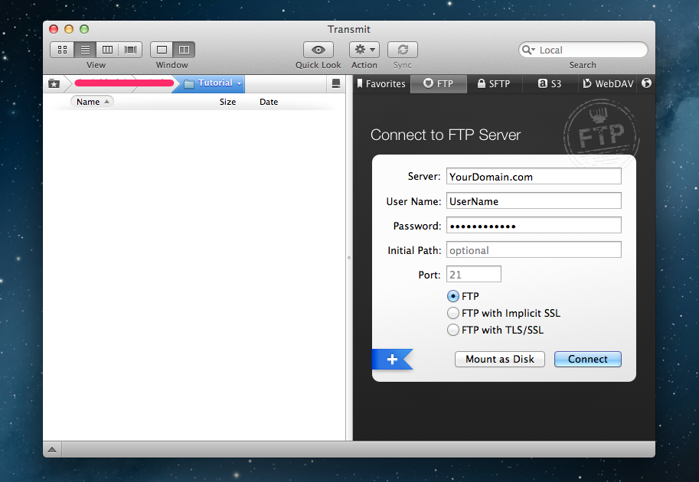Click the Connect button

click(587, 359)
